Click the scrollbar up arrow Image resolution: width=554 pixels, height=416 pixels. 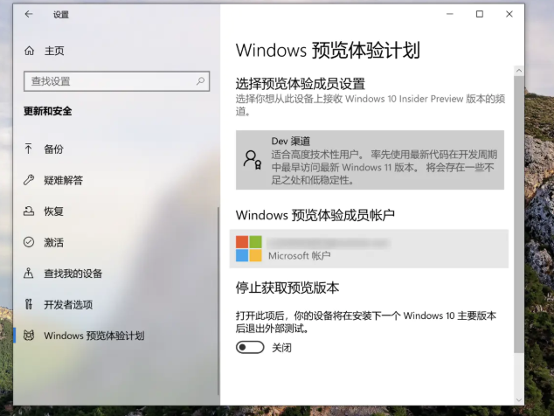[x=519, y=71]
